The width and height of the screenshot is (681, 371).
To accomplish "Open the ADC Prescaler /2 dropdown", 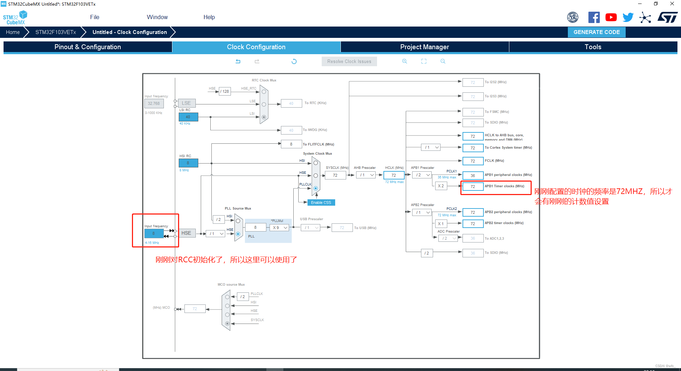I will pyautogui.click(x=448, y=238).
